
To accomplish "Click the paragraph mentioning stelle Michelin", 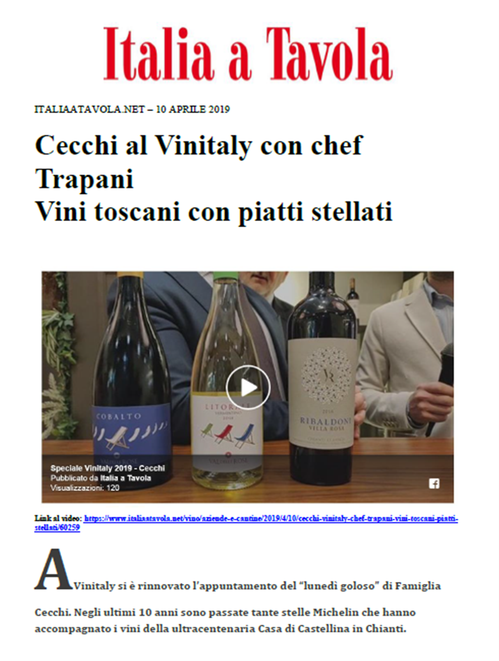I will click(x=225, y=620).
